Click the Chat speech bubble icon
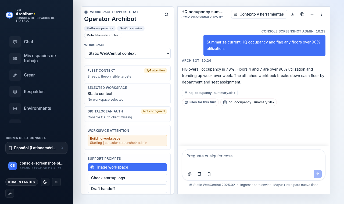Image resolution: width=344 pixels, height=204 pixels. [15, 42]
